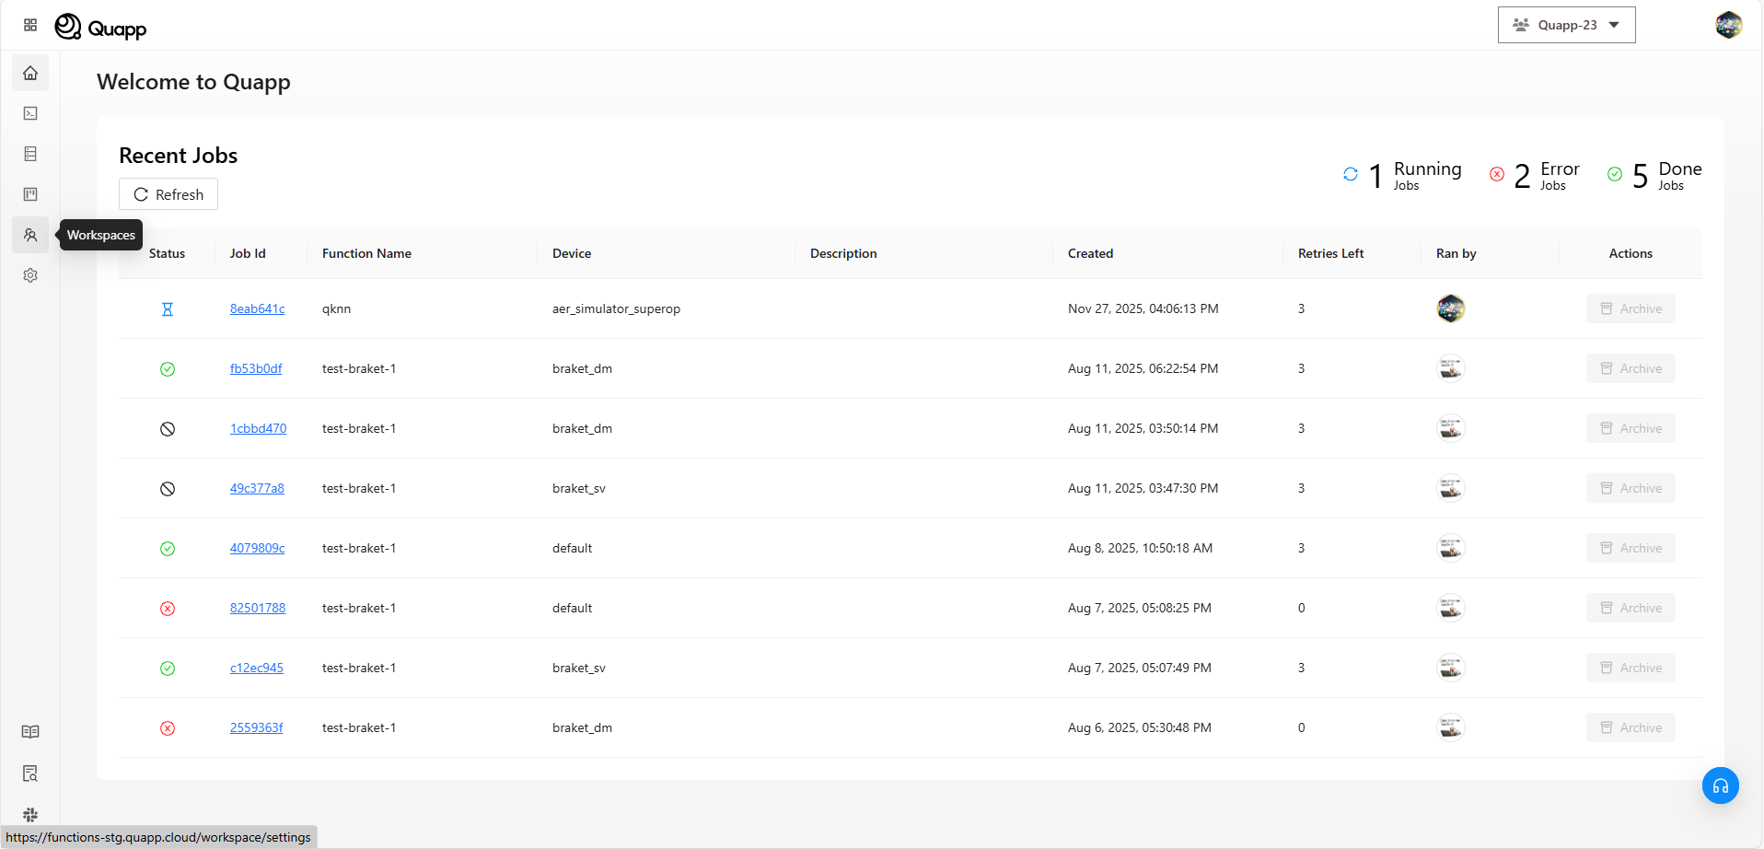Open job 1cbbd470 link
Image resolution: width=1764 pixels, height=849 pixels.
pos(258,428)
